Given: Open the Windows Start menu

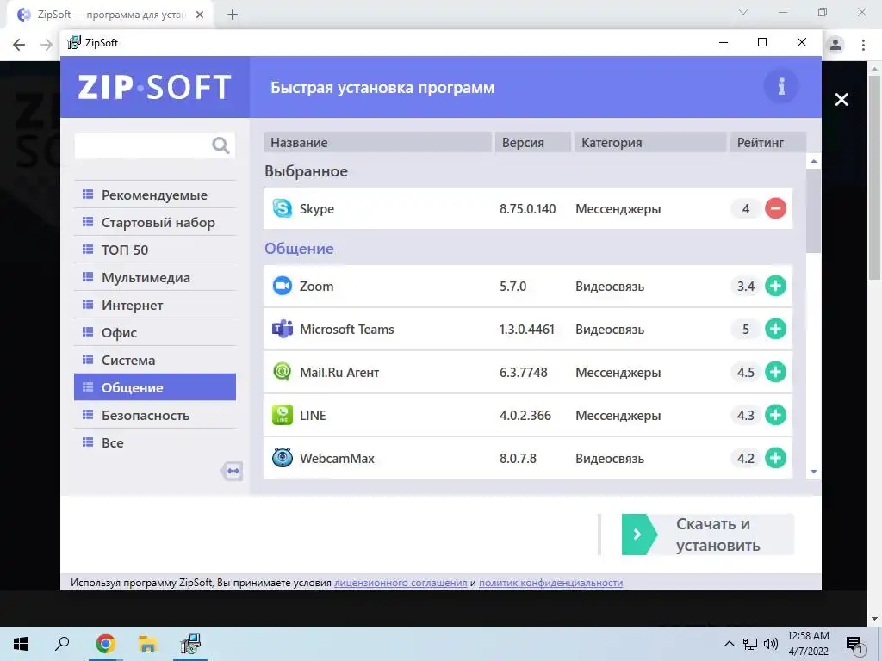Looking at the screenshot, I should point(21,644).
